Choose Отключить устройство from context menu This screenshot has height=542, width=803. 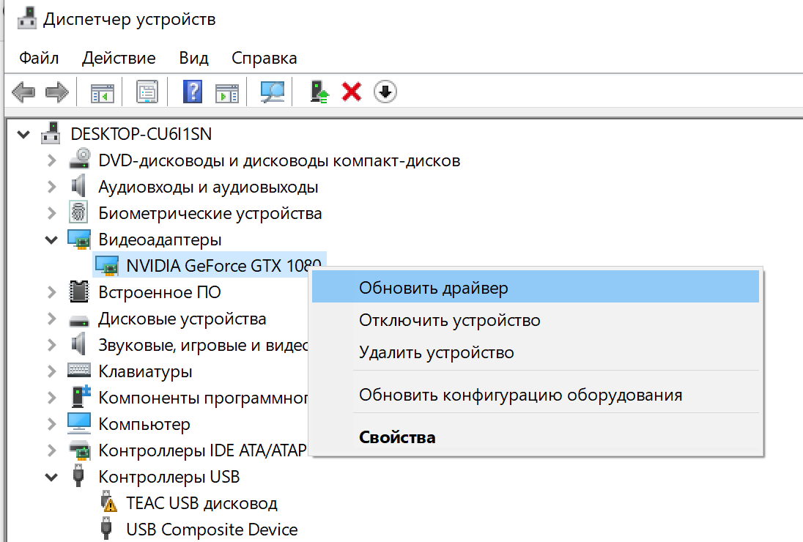tap(535, 320)
